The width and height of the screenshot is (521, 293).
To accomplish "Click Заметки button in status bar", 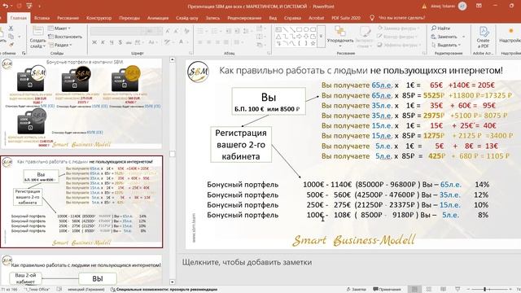I will [356, 289].
